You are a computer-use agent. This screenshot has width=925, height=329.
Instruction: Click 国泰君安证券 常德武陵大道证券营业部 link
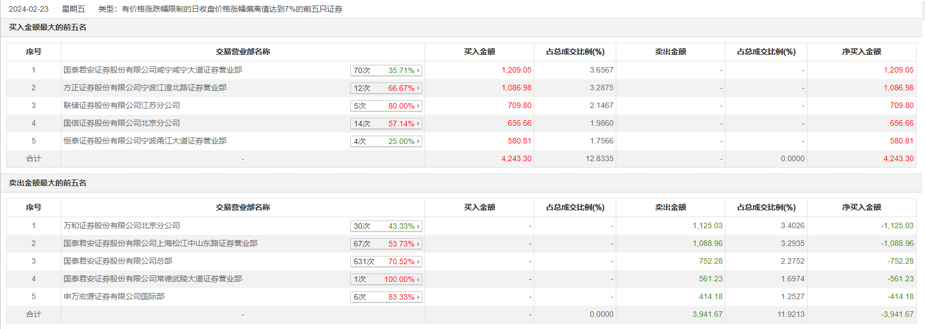pyautogui.click(x=152, y=279)
